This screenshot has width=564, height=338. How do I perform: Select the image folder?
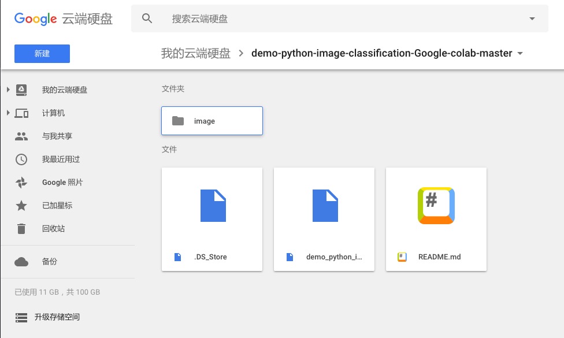click(212, 121)
